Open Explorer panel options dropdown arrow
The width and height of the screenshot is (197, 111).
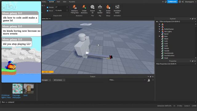(190, 19)
